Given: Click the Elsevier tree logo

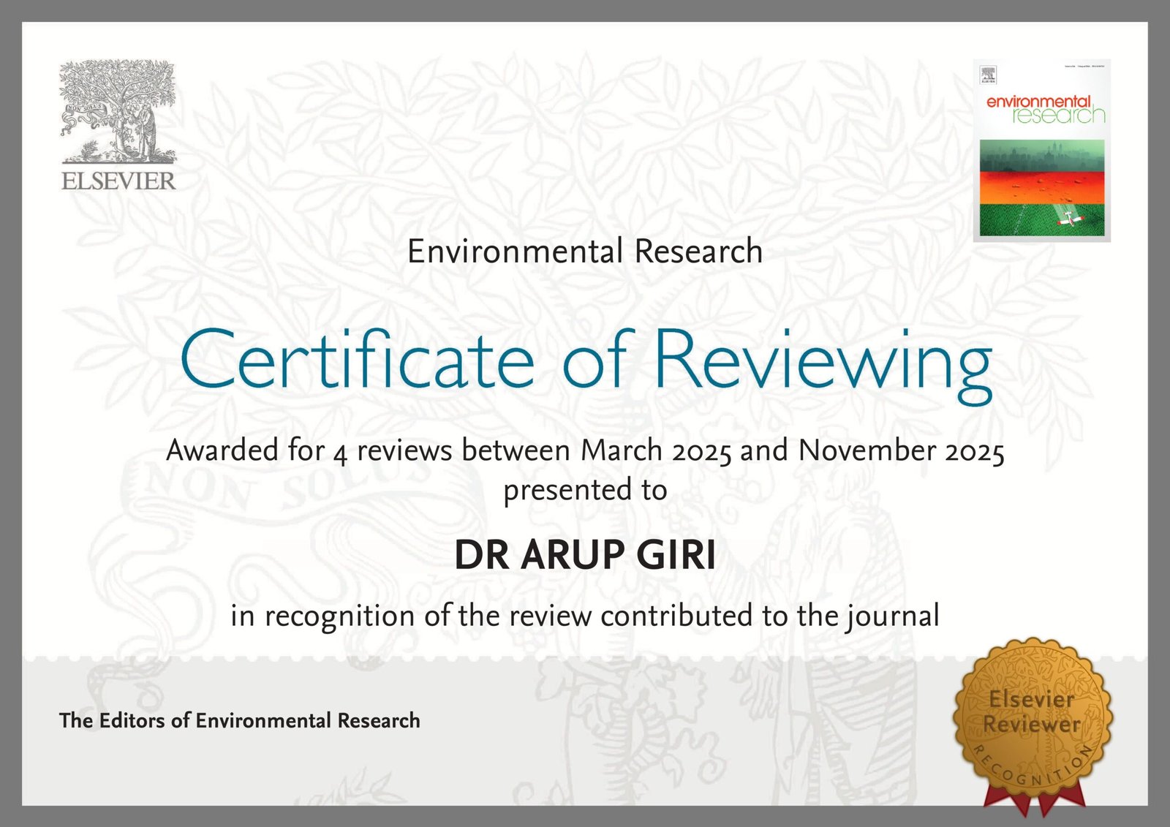Looking at the screenshot, I should (118, 112).
